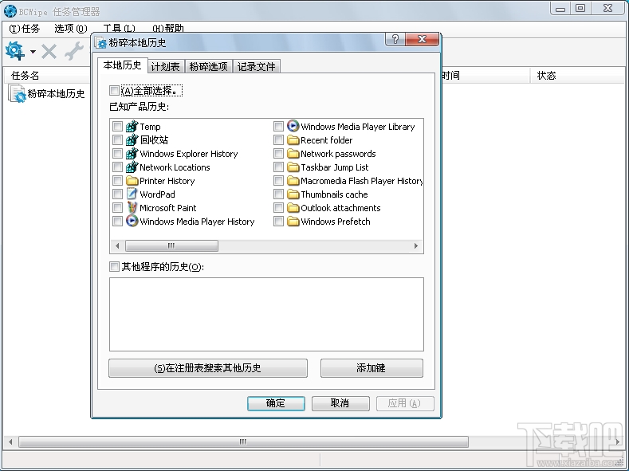Open the (T)任务 menu
Screen dimensions: 629x471
coord(25,29)
